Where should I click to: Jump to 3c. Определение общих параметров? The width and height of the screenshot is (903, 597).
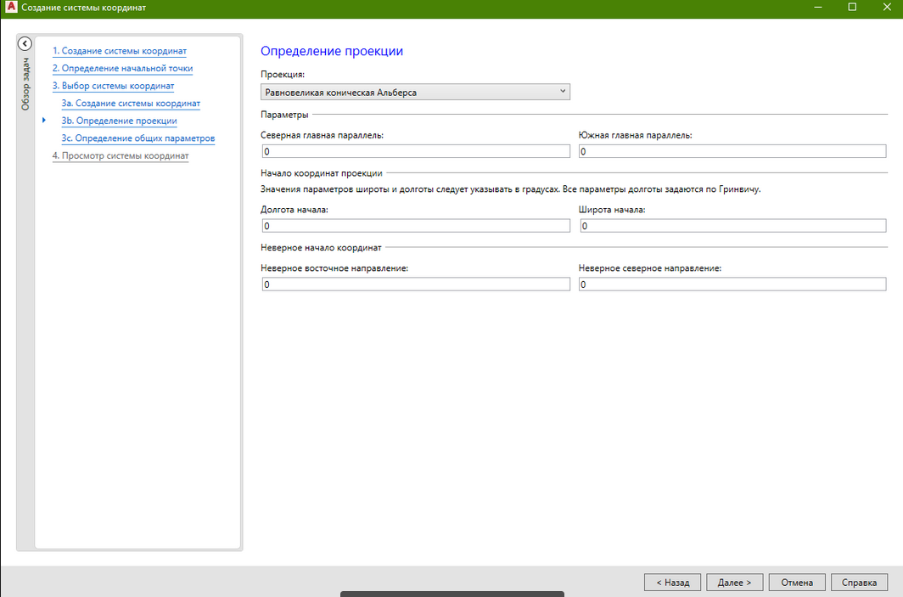pos(137,138)
